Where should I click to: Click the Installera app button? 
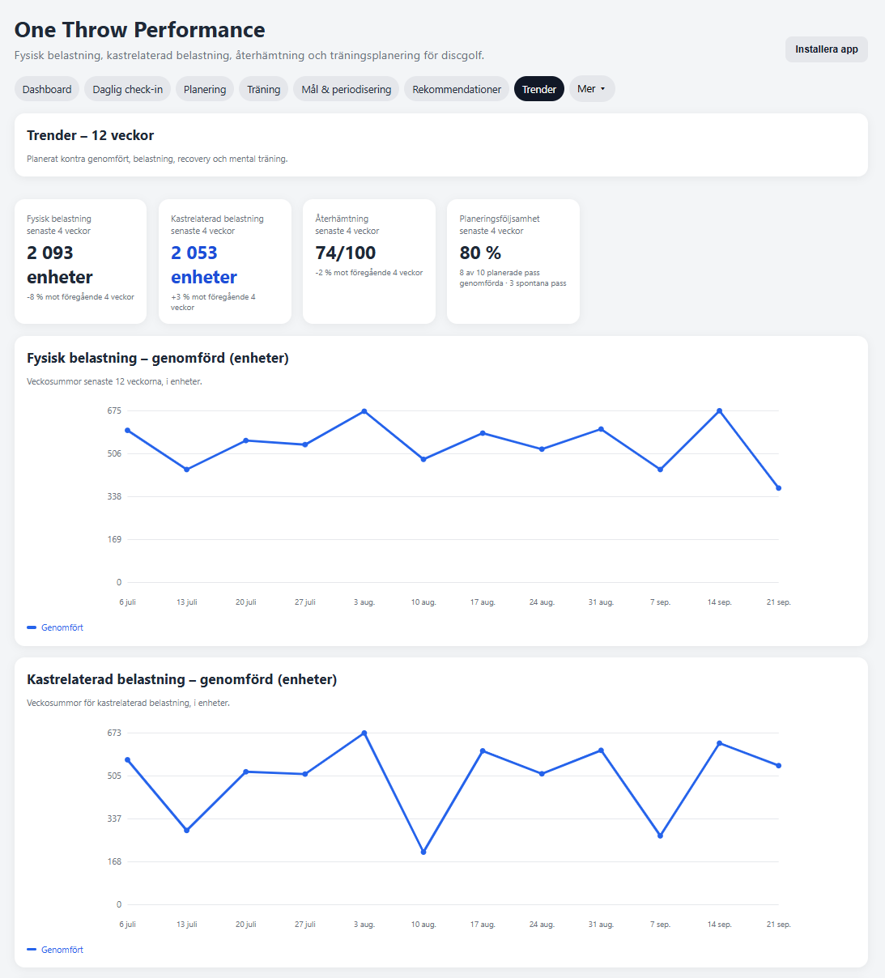point(827,49)
